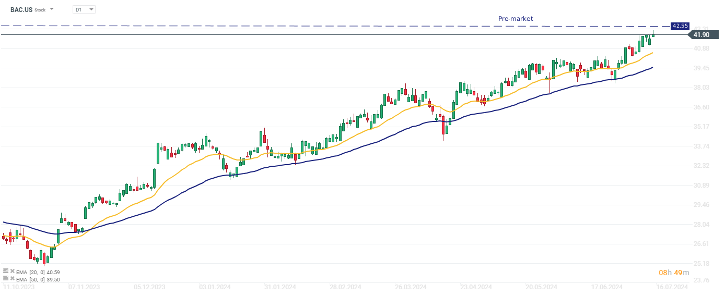Expand the BAC.US symbol dropdown arrow

point(52,9)
